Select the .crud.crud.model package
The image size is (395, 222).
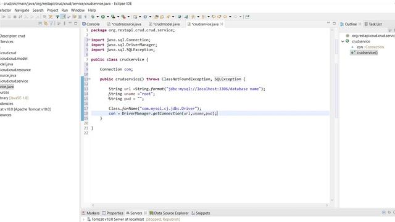pos(14,59)
